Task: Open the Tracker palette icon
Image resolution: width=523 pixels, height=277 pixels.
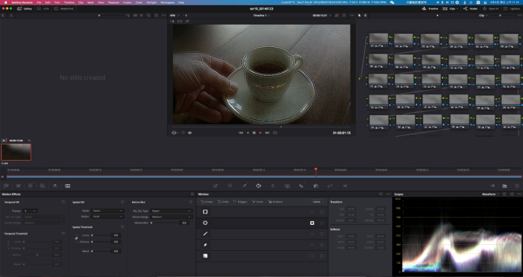Action: pyautogui.click(x=273, y=186)
